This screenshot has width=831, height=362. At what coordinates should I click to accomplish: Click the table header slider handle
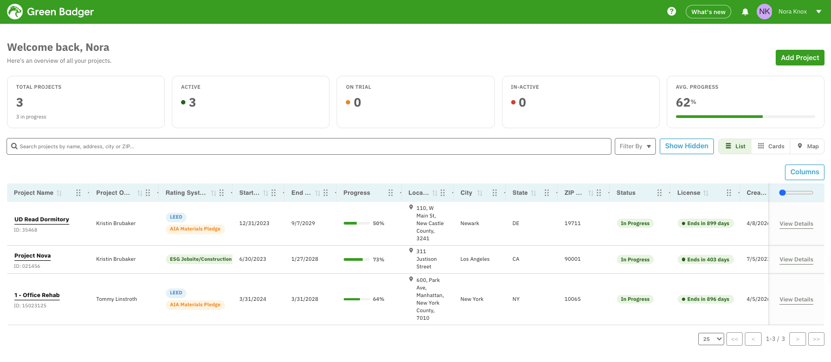click(x=782, y=193)
